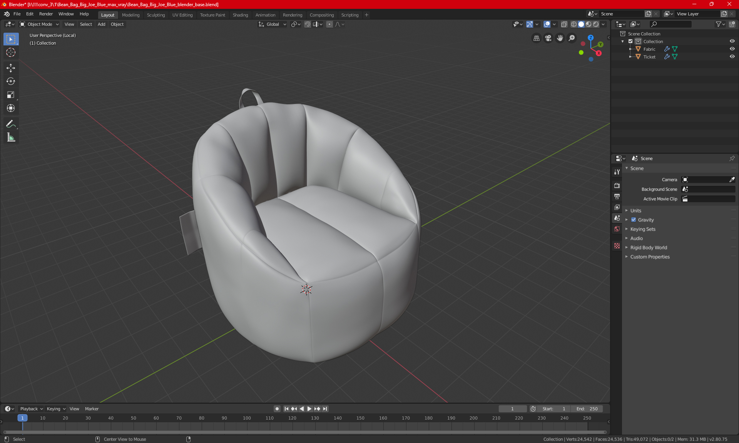Activate the Annotate pencil tool
Viewport: 739px width, 443px height.
click(11, 124)
